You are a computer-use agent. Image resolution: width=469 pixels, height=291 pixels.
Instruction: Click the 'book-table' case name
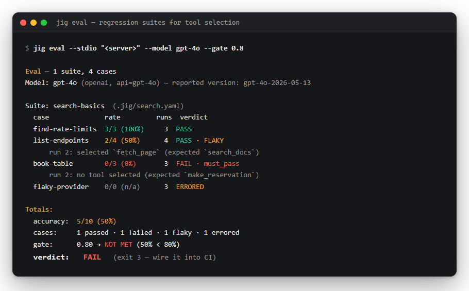[53, 164]
